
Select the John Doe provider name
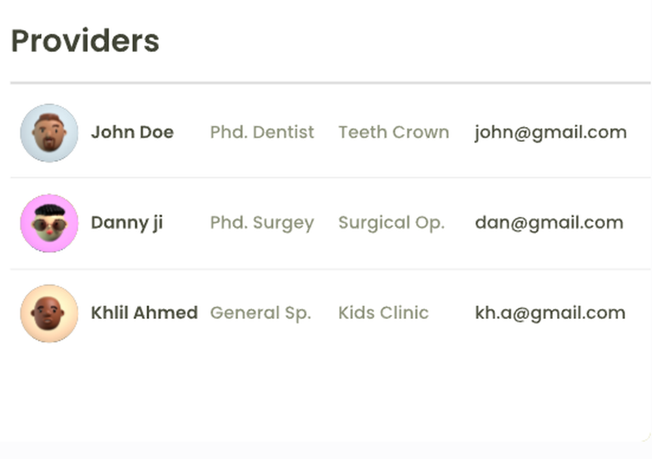click(x=132, y=132)
